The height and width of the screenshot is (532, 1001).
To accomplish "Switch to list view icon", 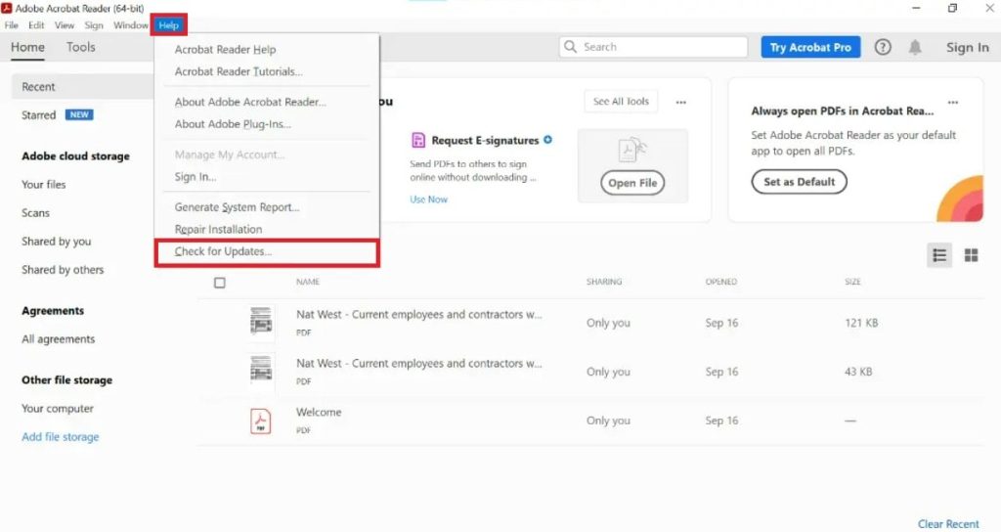I will (939, 255).
